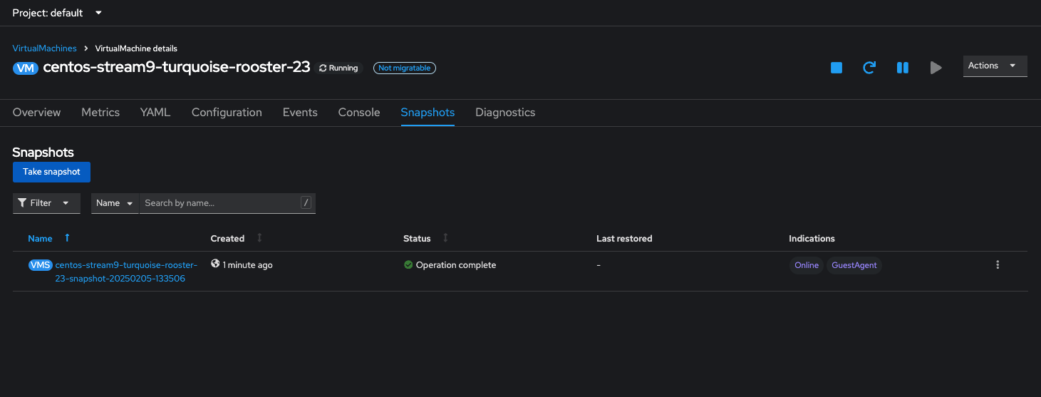Click the Stop VM square icon
1041x397 pixels.
click(x=837, y=68)
